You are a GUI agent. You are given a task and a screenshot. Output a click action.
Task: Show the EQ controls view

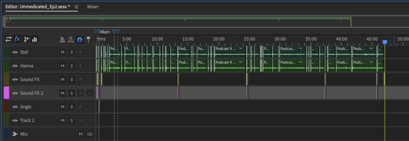(34, 39)
